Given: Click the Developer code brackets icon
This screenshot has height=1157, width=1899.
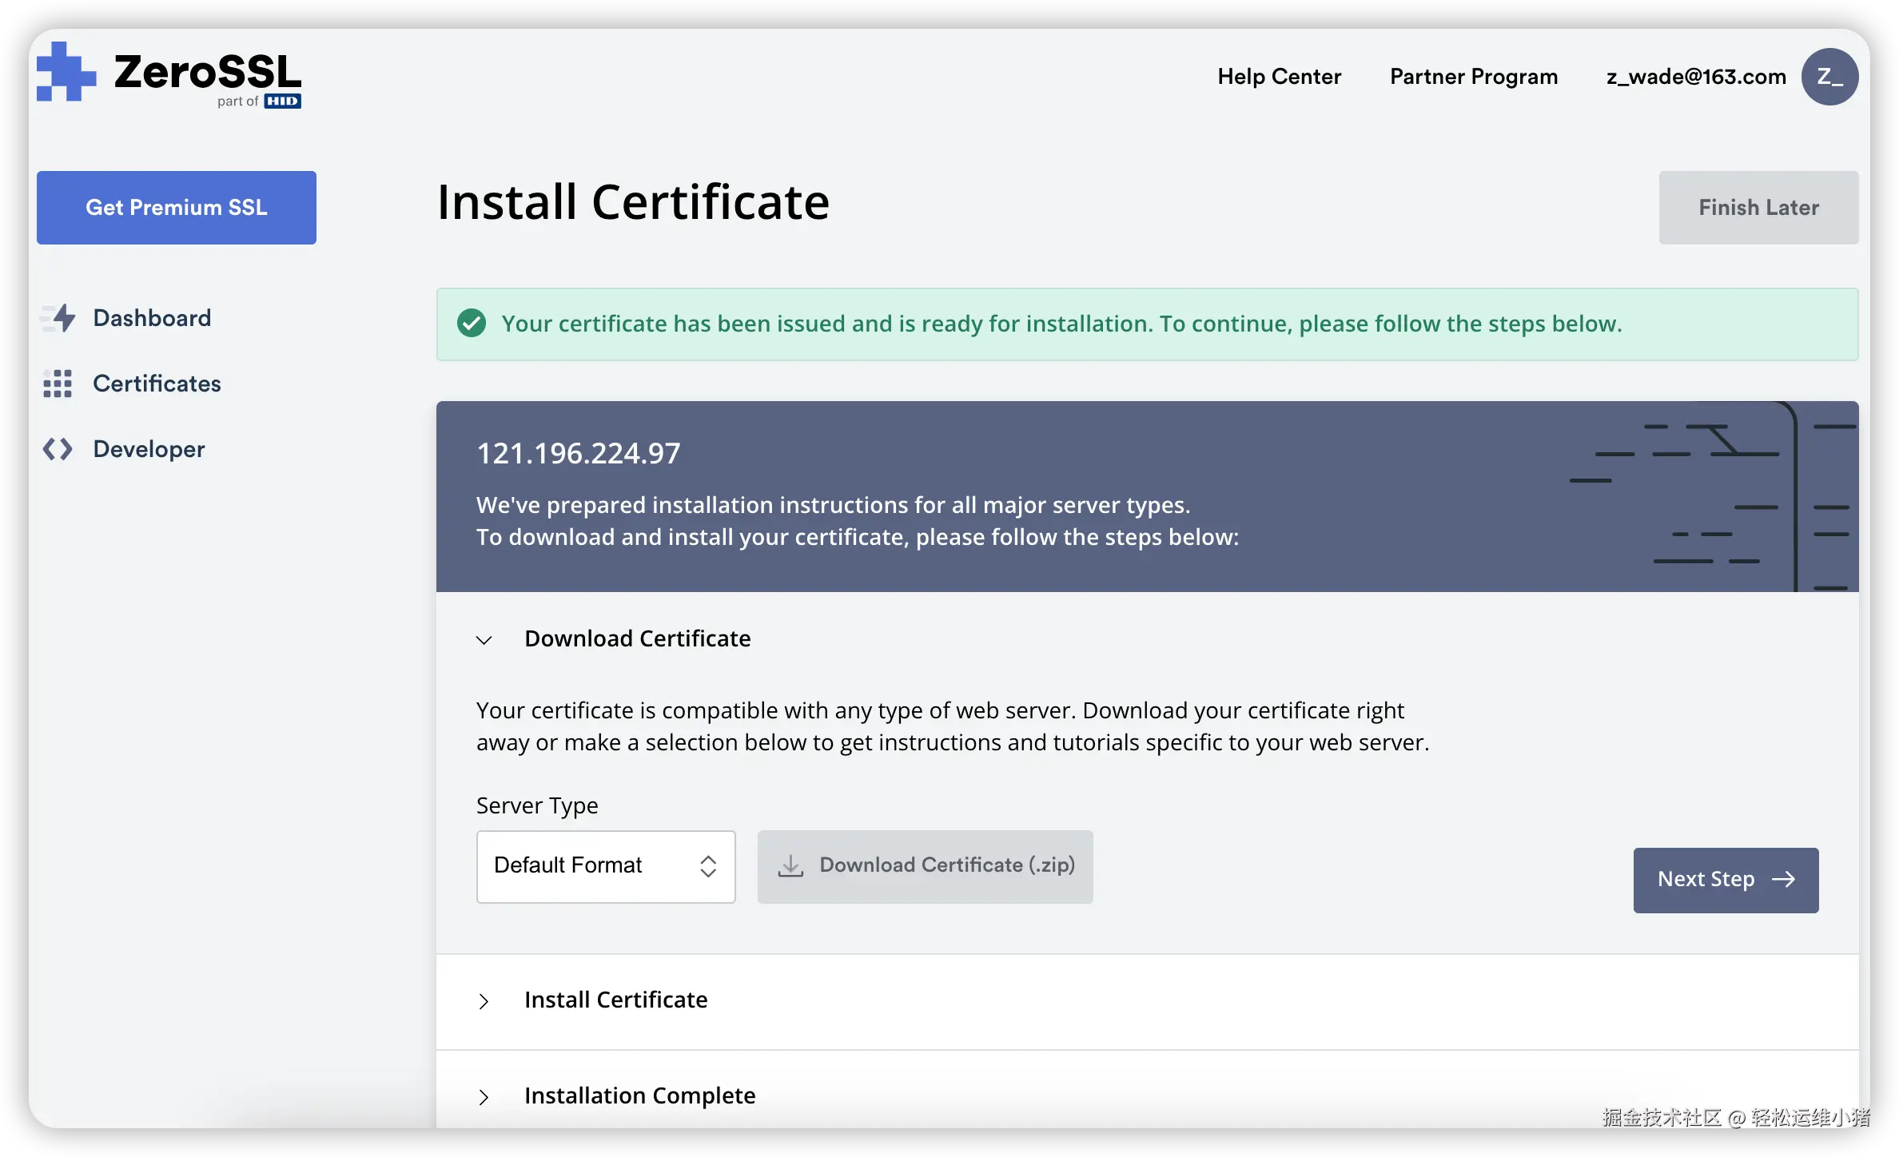Looking at the screenshot, I should pyautogui.click(x=58, y=449).
